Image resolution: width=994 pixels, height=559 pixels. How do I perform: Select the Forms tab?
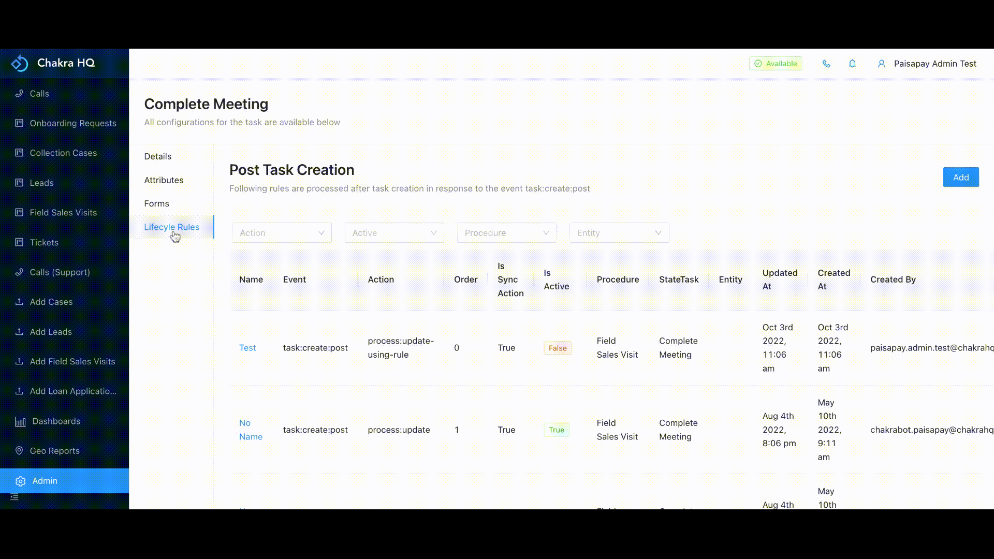156,203
